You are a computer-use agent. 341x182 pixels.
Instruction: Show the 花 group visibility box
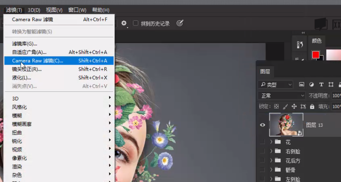(262, 142)
